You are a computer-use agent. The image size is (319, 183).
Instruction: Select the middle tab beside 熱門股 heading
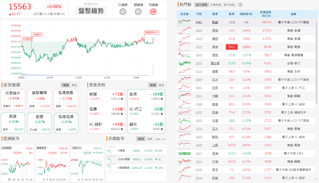coord(216,5)
